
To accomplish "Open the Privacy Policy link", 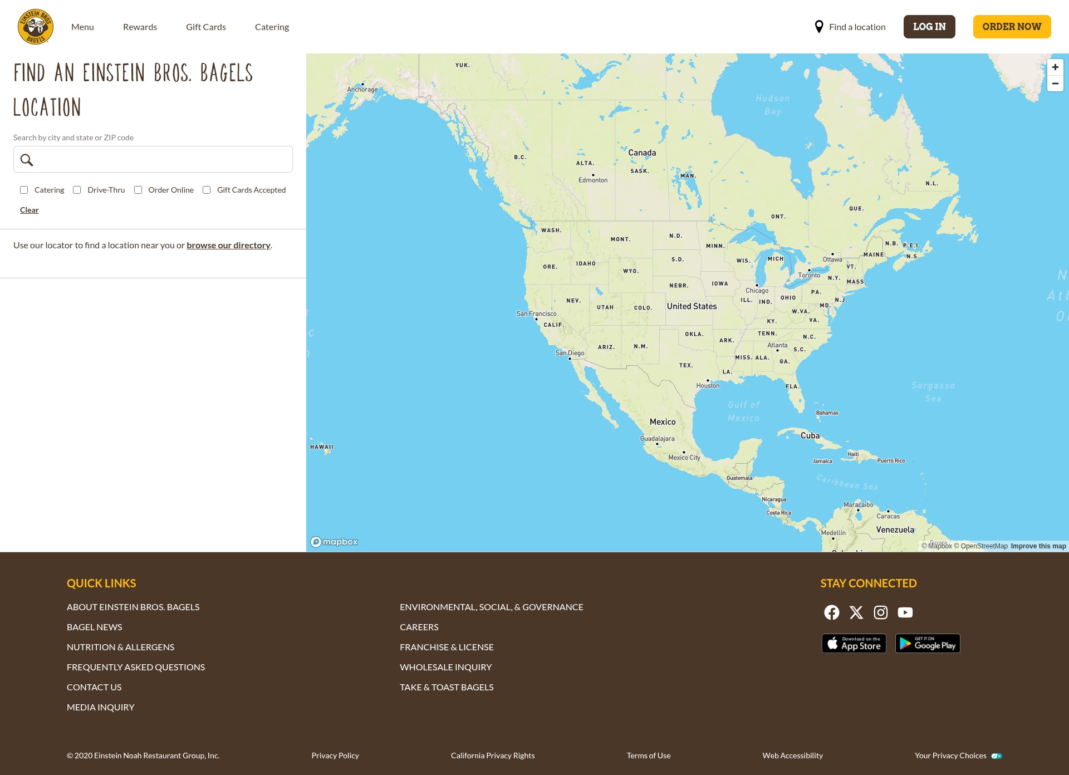I will [x=335, y=756].
